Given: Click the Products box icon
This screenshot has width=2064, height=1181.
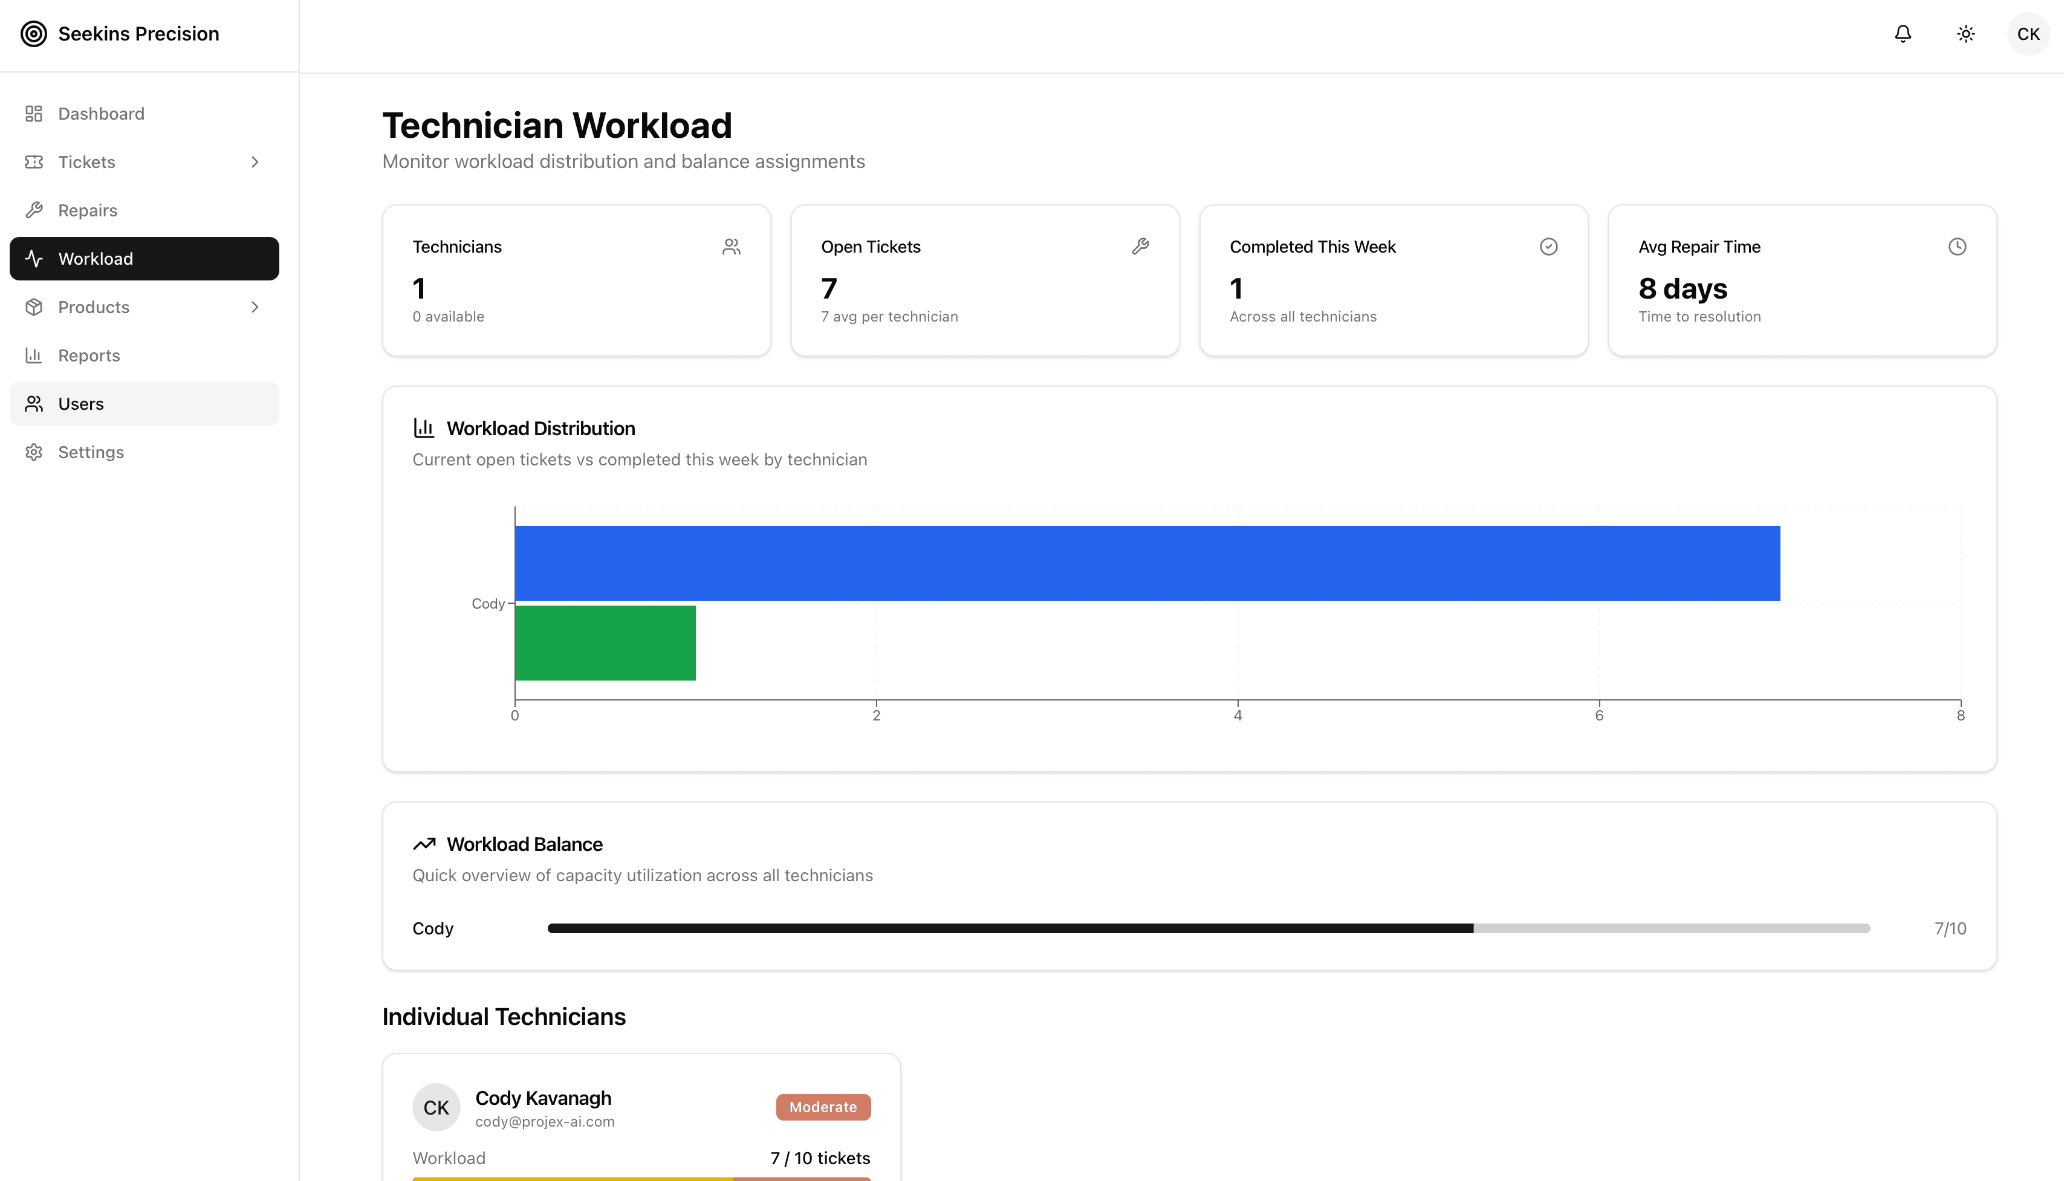Looking at the screenshot, I should [34, 308].
